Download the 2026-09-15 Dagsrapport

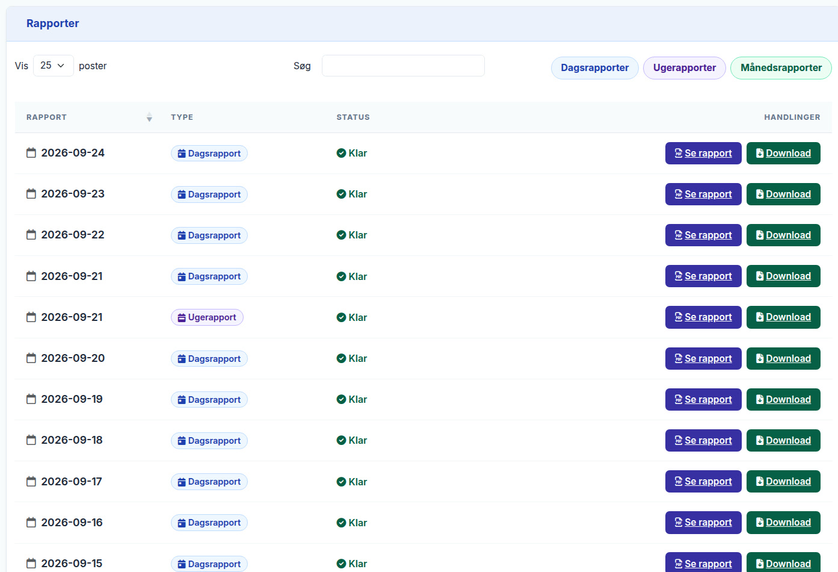[x=783, y=563]
